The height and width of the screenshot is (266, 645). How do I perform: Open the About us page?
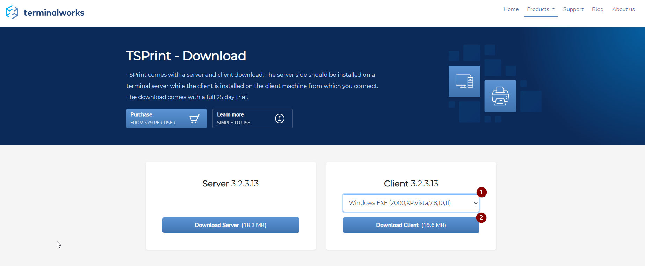pos(623,9)
